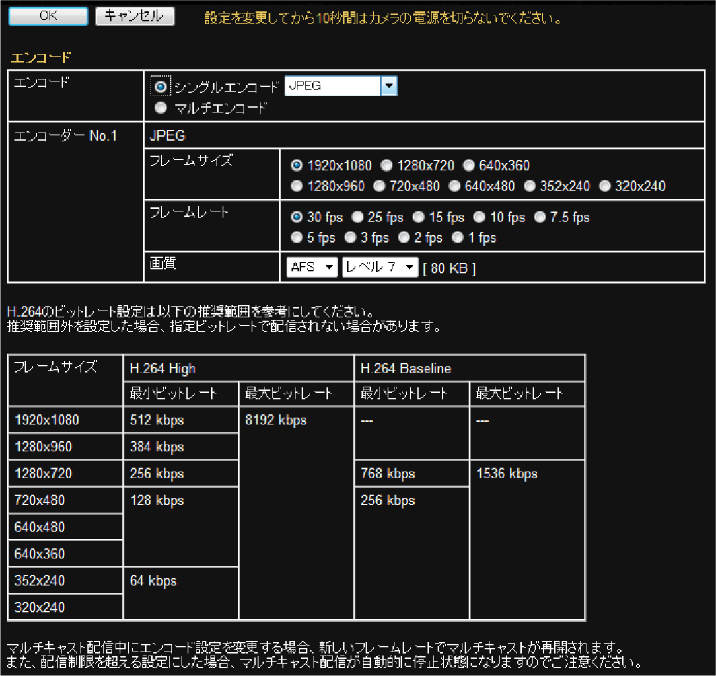Click the キャンセル button
The image size is (716, 676).
coord(135,16)
